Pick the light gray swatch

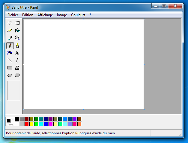click(22, 124)
